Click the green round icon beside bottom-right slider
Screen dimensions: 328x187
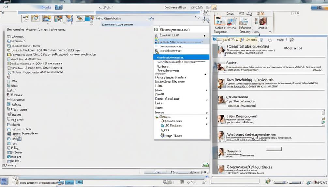click(x=268, y=181)
